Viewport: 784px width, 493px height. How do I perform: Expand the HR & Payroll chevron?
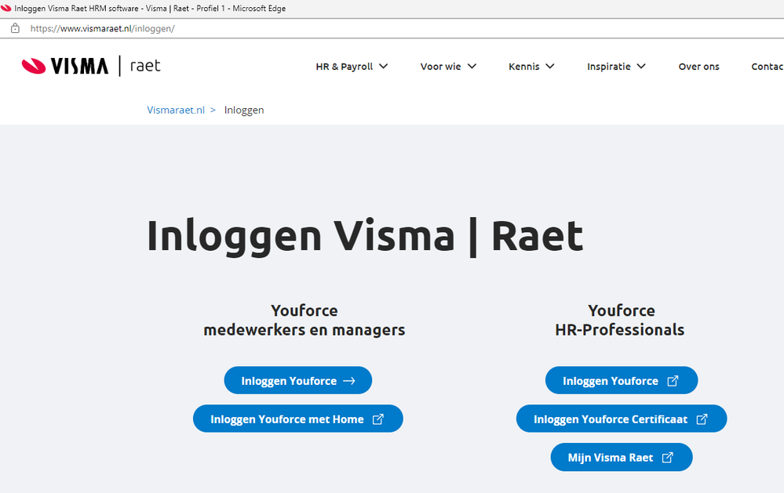click(x=384, y=67)
